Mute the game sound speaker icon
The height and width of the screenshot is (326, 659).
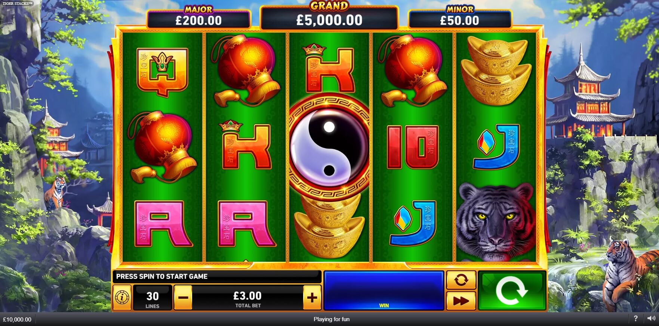coord(651,319)
